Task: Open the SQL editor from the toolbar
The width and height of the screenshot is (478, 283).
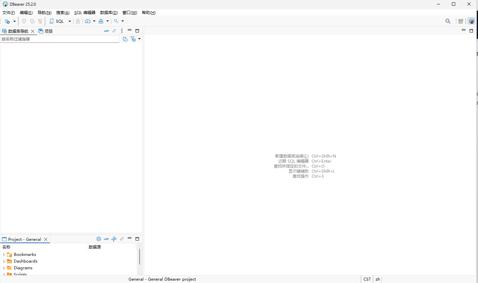Action: point(57,21)
